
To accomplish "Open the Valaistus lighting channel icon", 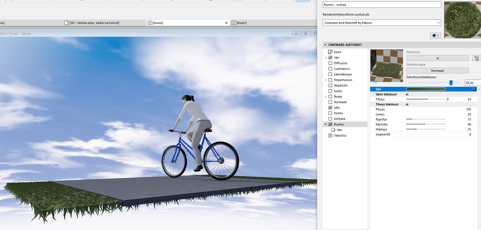I will pyautogui.click(x=330, y=135).
